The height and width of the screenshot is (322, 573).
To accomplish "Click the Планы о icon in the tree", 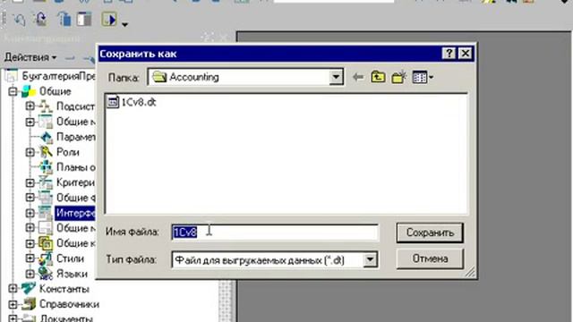I will pyautogui.click(x=46, y=167).
